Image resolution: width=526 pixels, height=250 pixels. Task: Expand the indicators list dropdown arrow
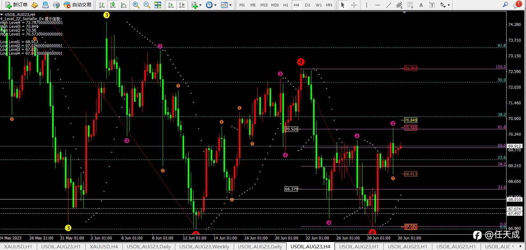200,5
